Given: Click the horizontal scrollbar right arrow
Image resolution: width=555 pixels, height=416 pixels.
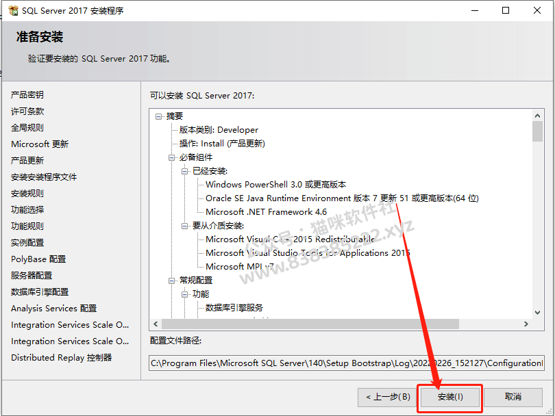Looking at the screenshot, I should point(526,324).
